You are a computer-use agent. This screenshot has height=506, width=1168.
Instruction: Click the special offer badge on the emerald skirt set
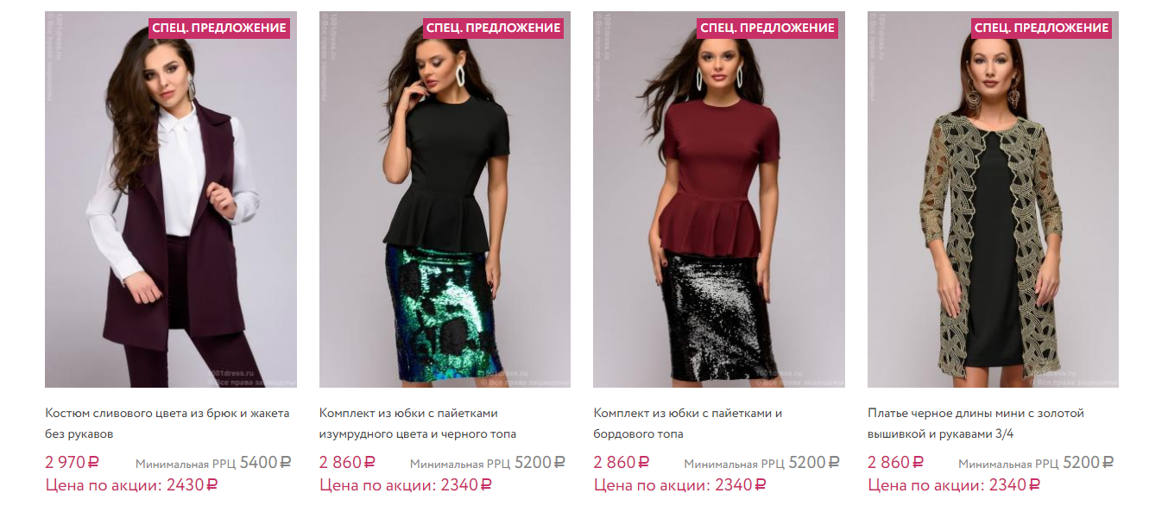[494, 28]
